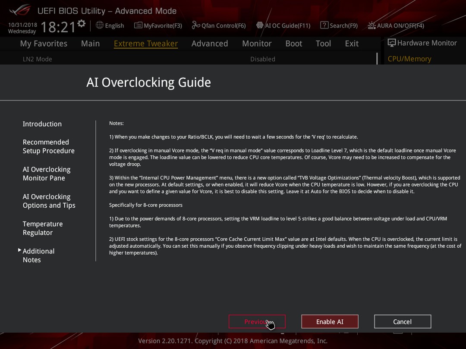Click the Search question mark icon
Viewport: 466px width, 349px height.
click(x=324, y=25)
